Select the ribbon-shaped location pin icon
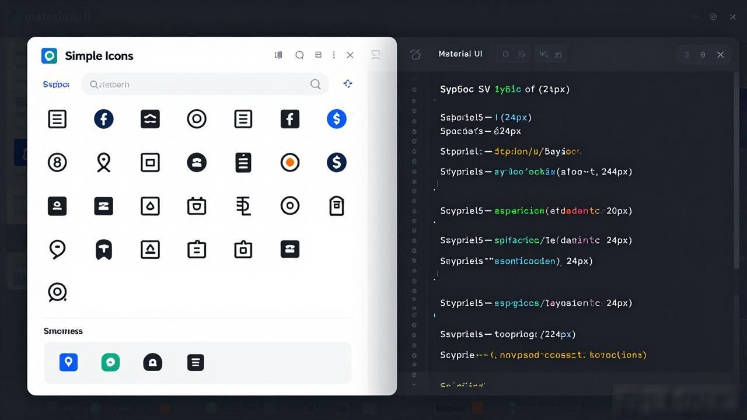The image size is (747, 420). coord(104,162)
